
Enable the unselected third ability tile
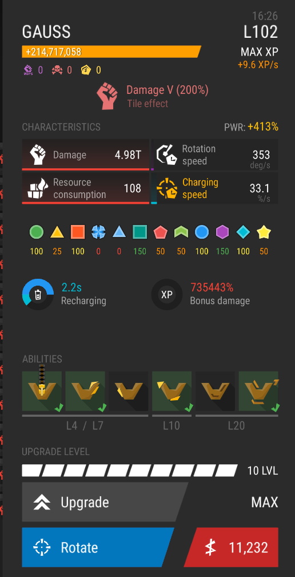tap(129, 391)
